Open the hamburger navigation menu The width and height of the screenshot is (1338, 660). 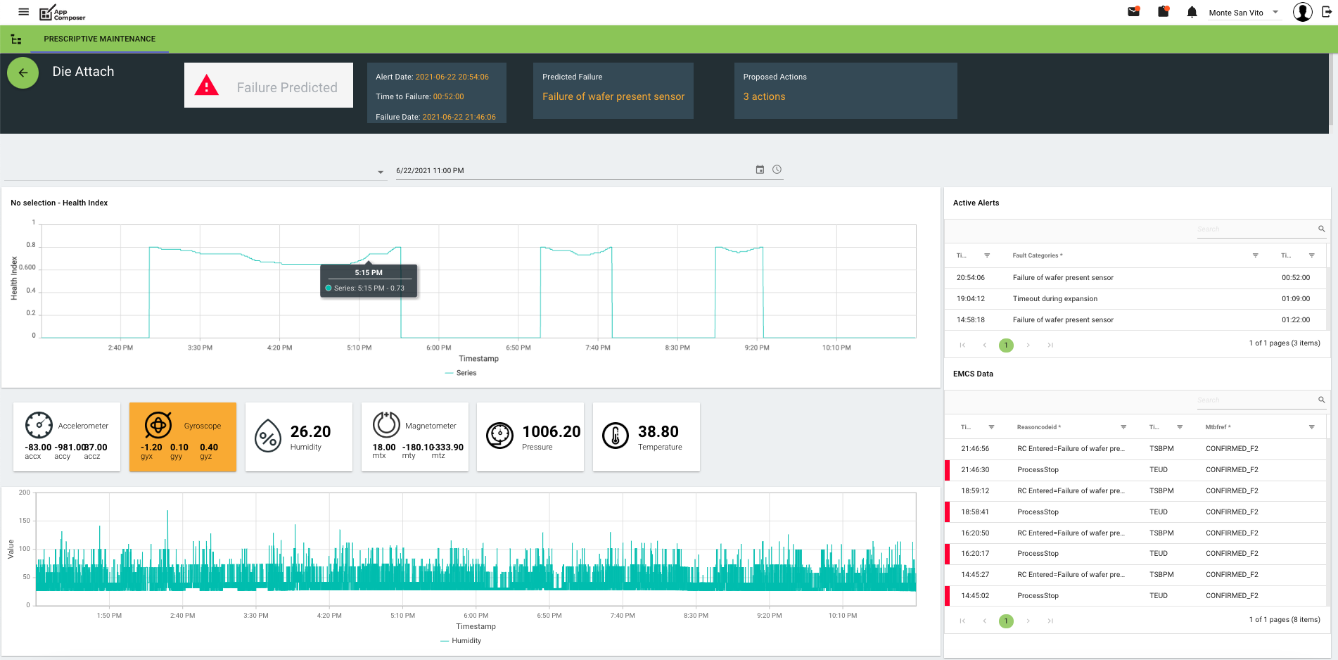(x=23, y=12)
